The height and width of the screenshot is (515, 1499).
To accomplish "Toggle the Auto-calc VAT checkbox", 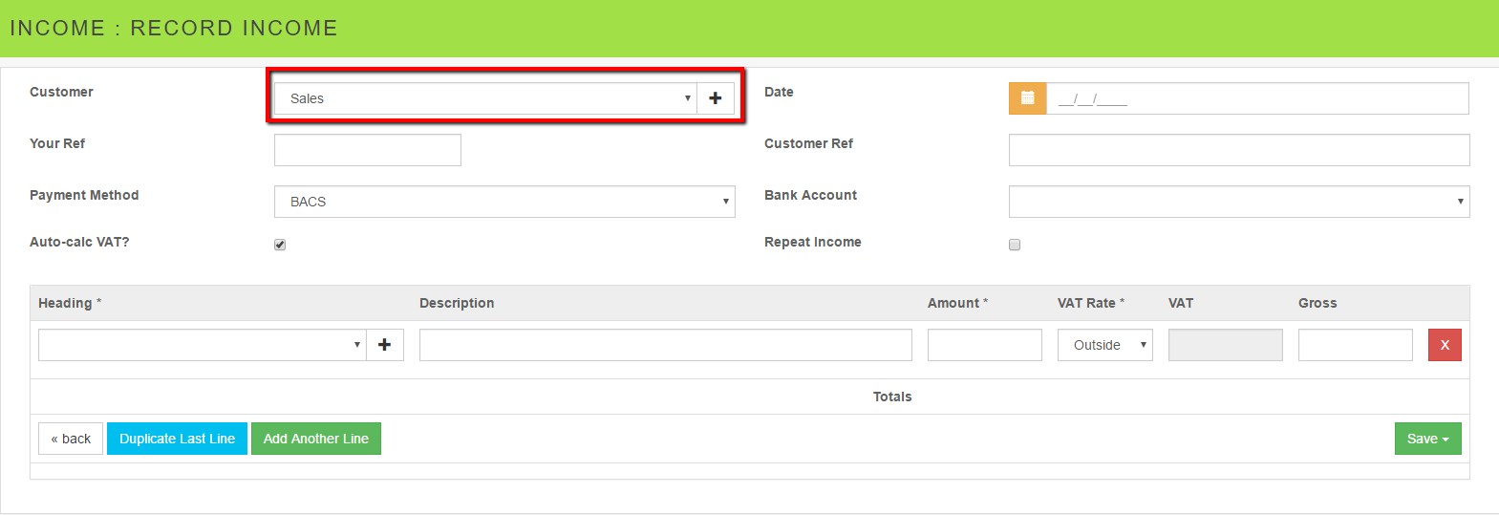I will tap(280, 245).
